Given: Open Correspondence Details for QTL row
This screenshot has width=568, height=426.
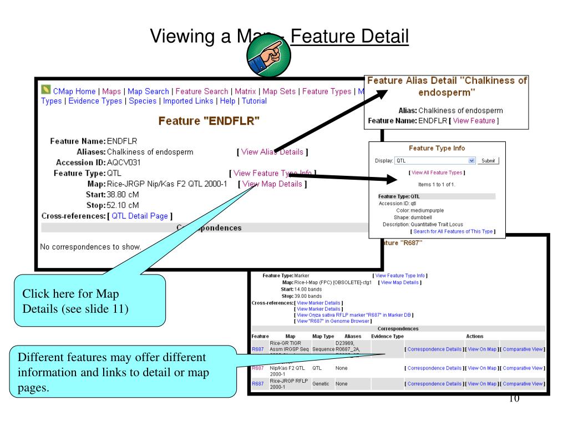Looking at the screenshot, I should (434, 368).
